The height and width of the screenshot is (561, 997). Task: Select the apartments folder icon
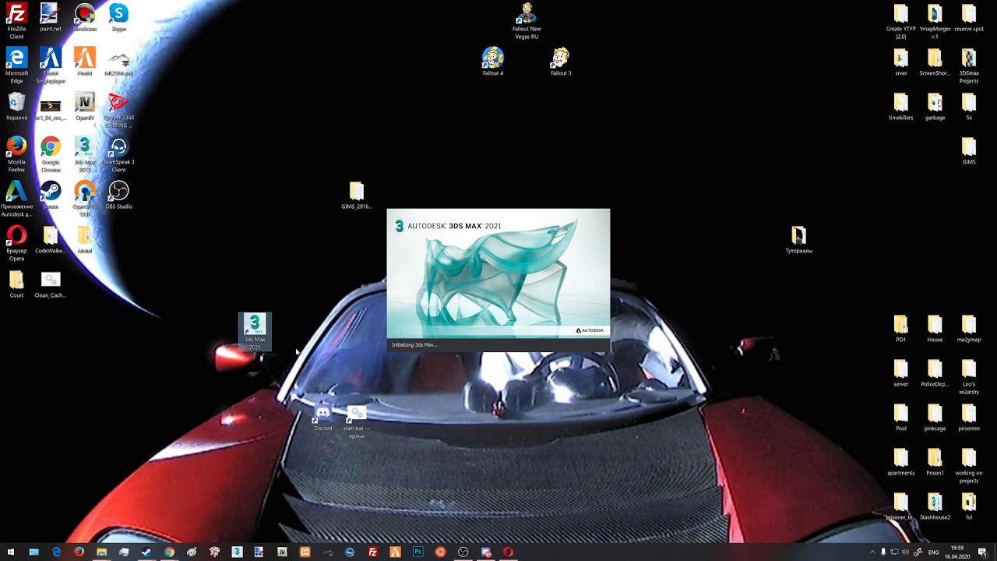coord(901,461)
